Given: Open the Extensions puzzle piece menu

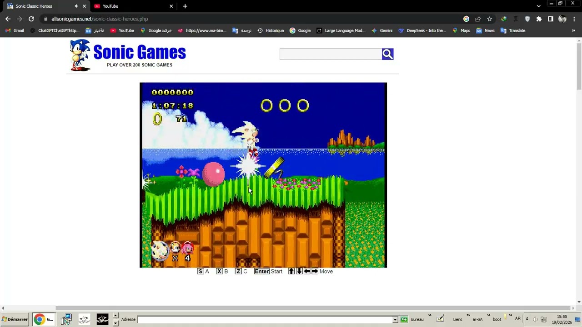Looking at the screenshot, I should click(539, 19).
